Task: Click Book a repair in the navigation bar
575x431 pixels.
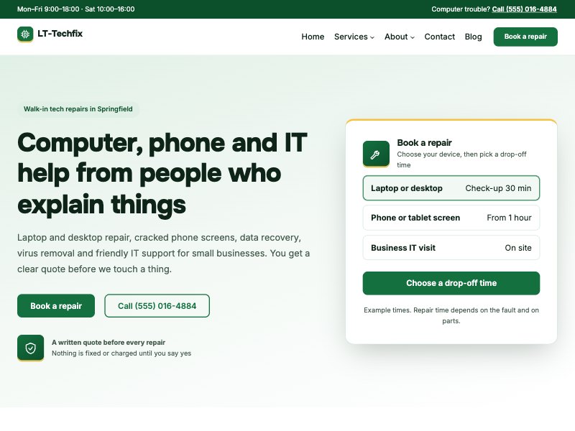Action: [525, 37]
